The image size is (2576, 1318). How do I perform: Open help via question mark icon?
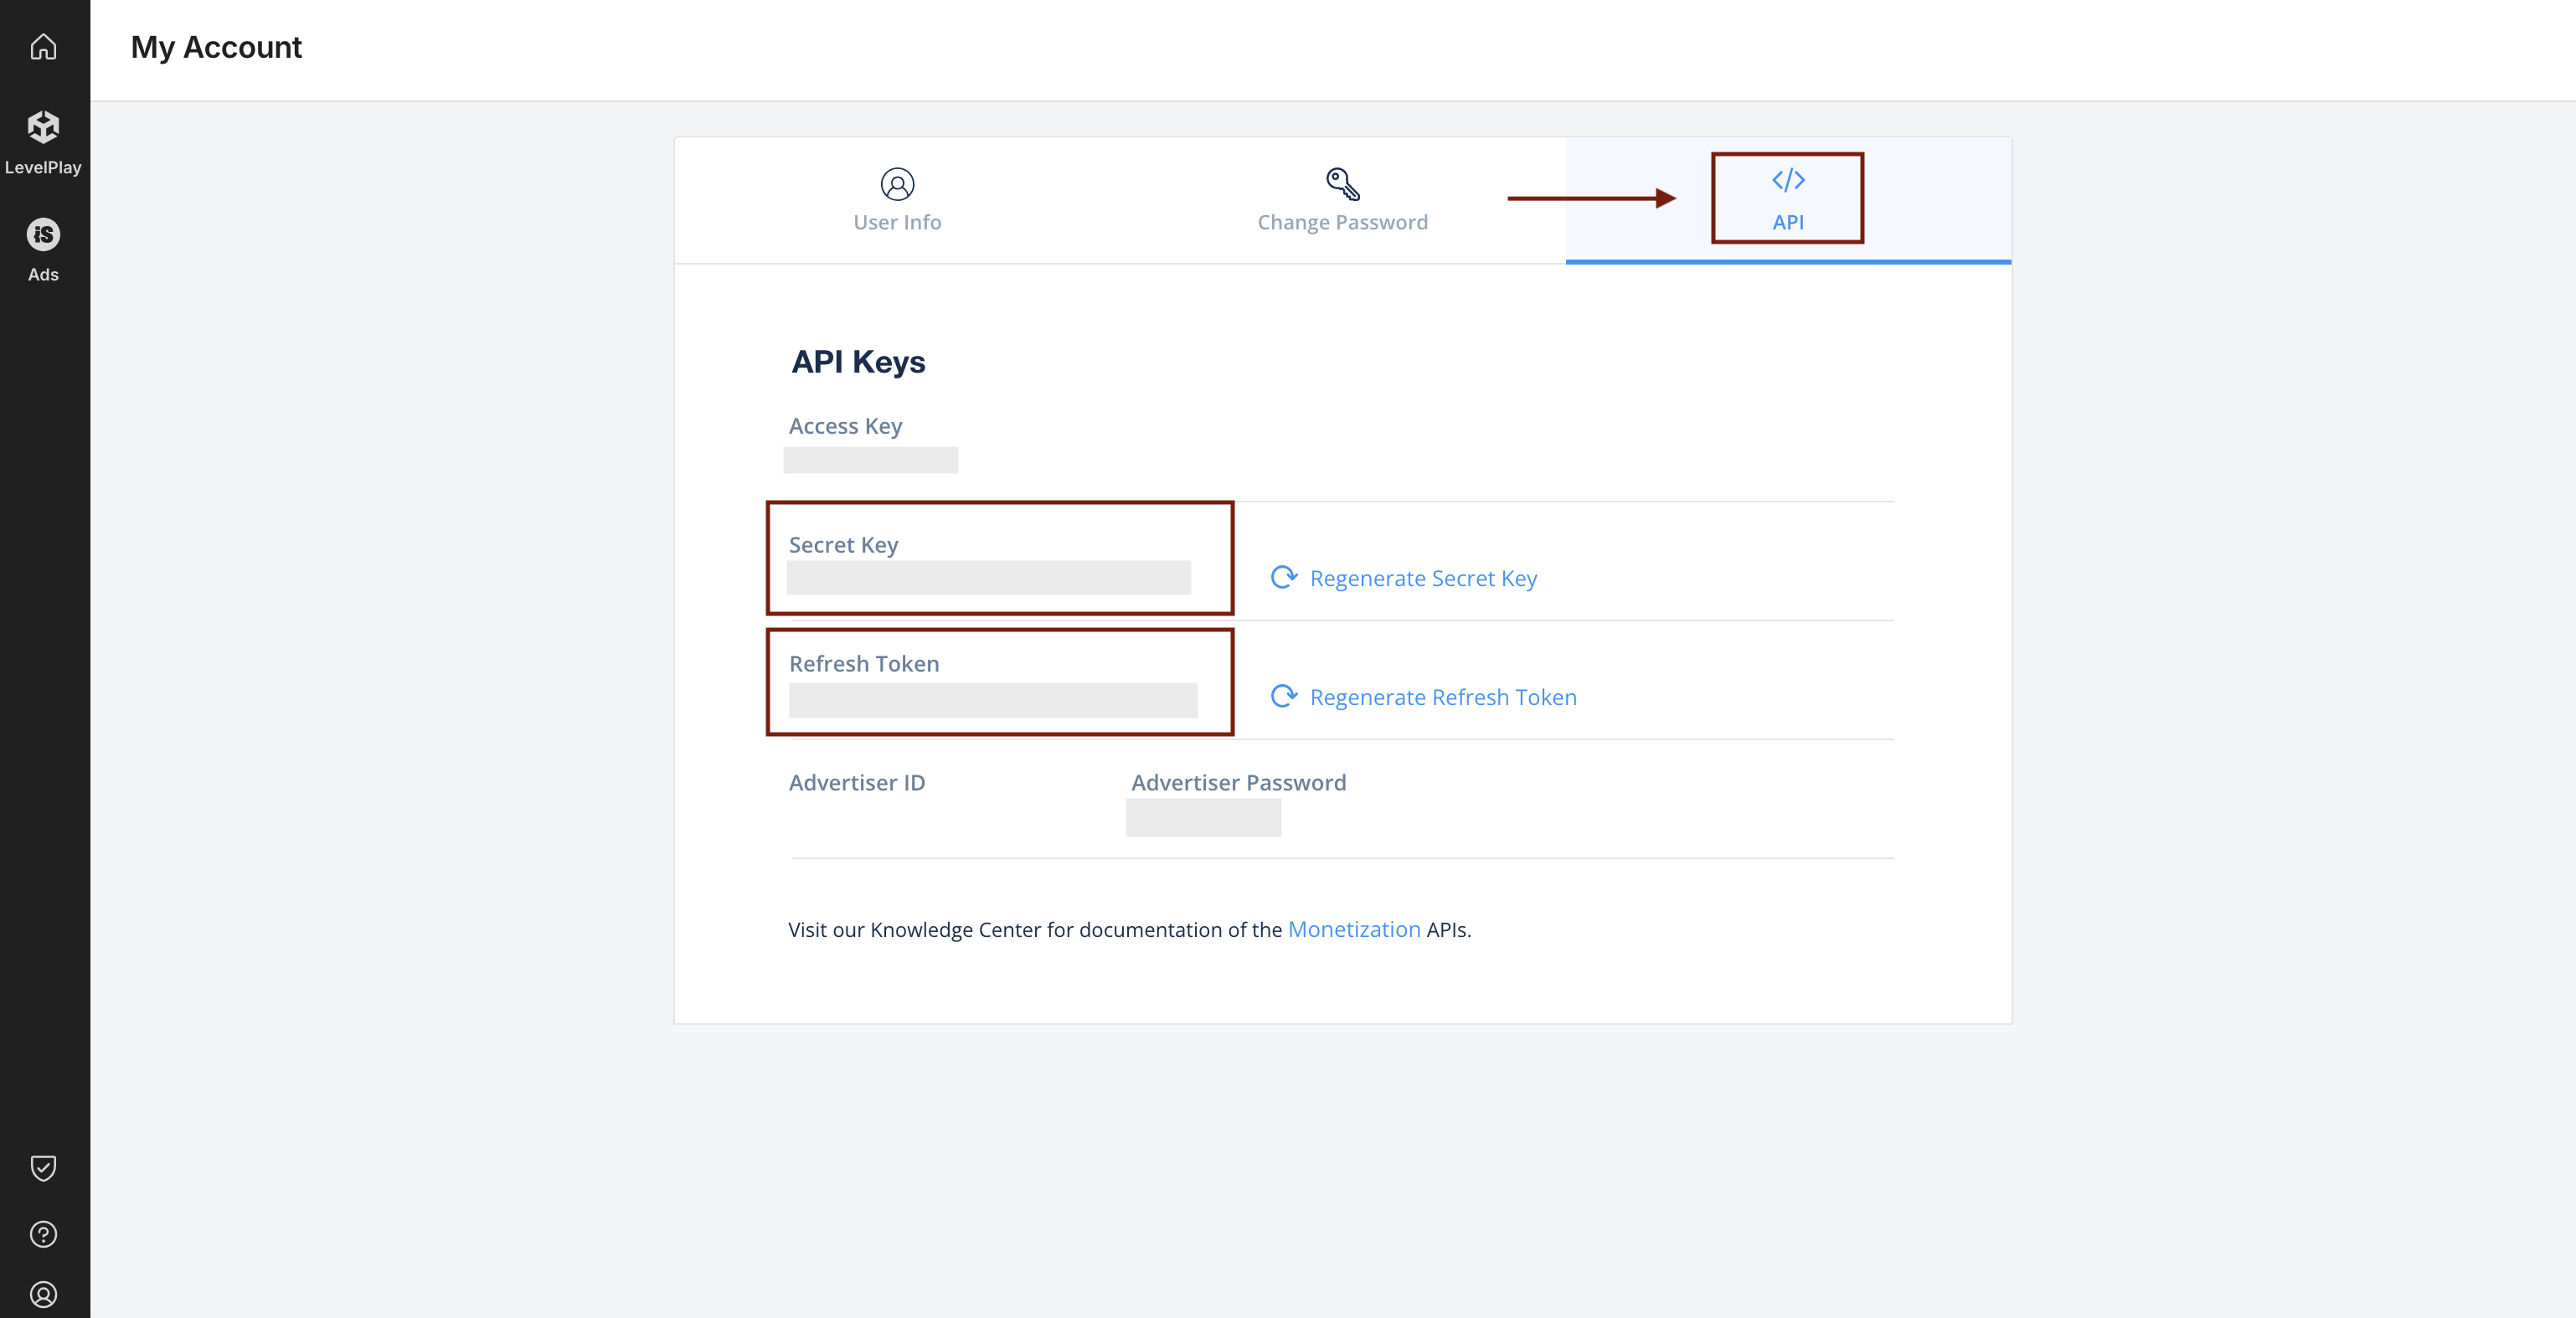point(43,1234)
